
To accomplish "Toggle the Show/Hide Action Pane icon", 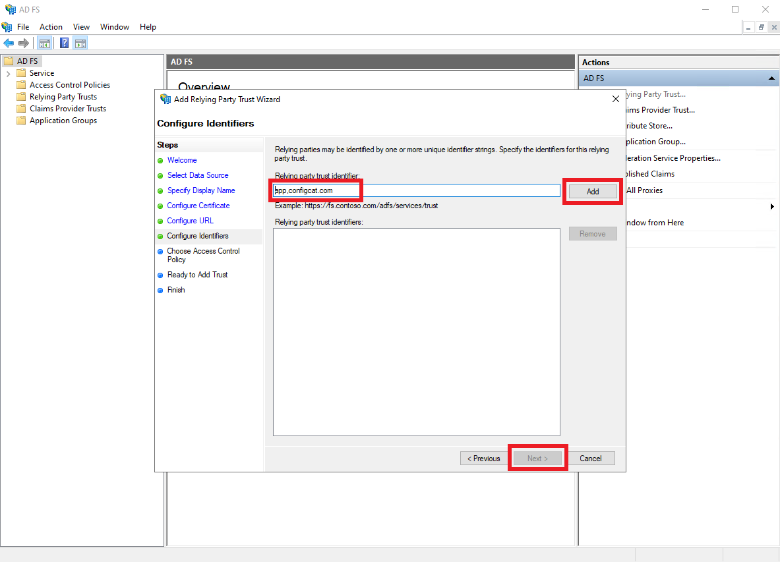I will [x=80, y=43].
